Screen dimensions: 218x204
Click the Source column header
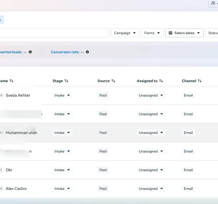pos(104,81)
